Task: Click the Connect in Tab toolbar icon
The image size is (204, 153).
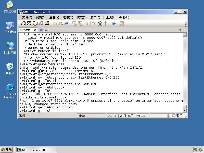Action: click(x=35, y=23)
